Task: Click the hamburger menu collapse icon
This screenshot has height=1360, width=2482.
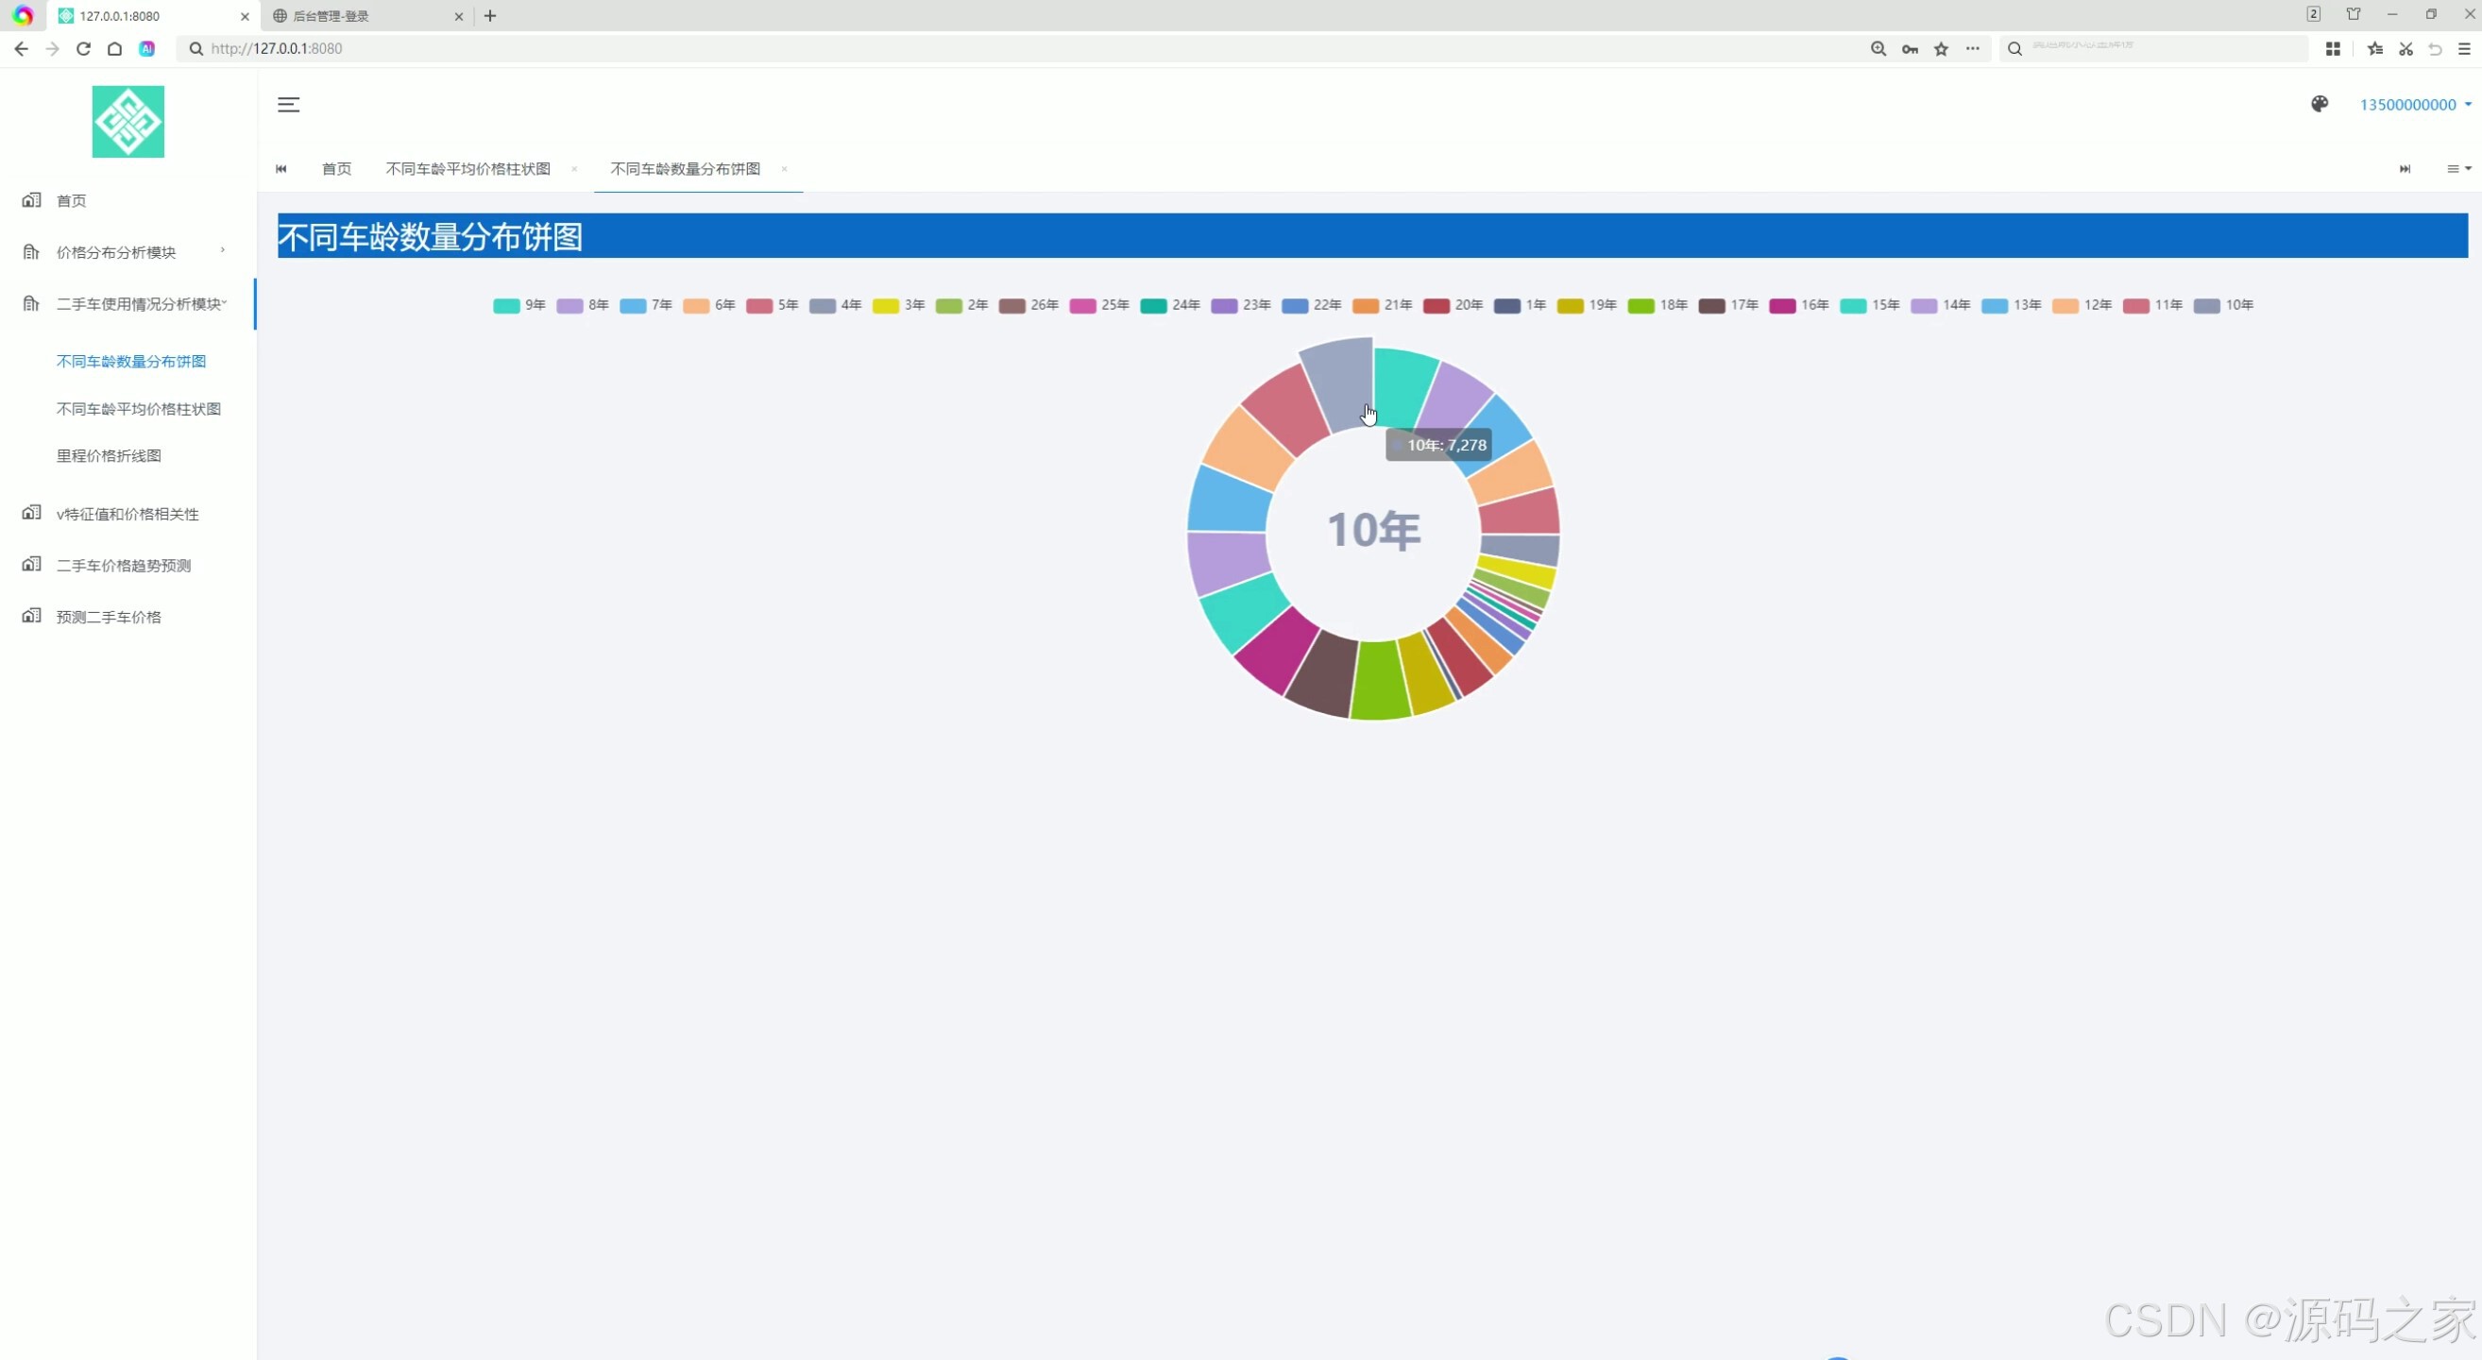Action: tap(288, 104)
